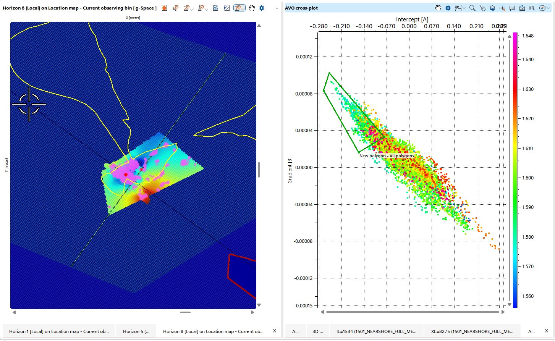Select the hand pan tool in Location map toolbar
Screen dimensions: 555x341
pyautogui.click(x=251, y=8)
